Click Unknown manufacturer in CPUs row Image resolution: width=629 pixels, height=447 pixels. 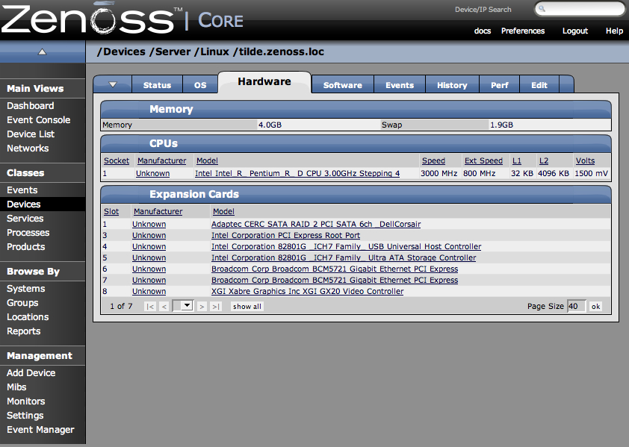click(152, 173)
